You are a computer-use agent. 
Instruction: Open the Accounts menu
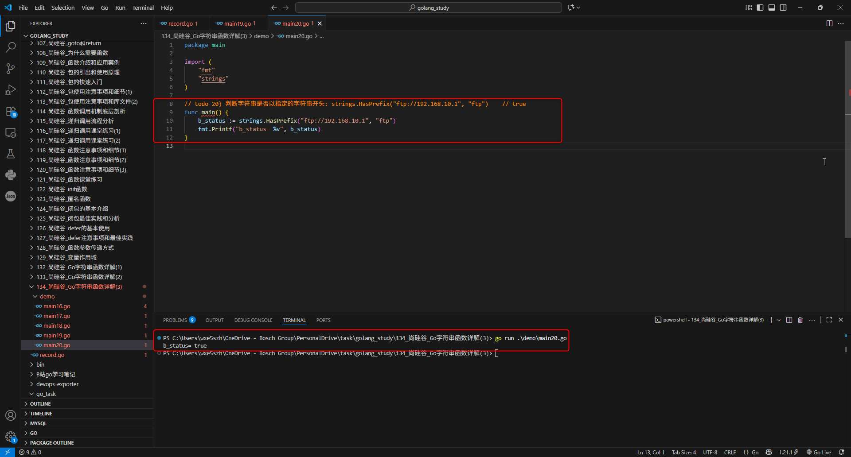(x=11, y=415)
